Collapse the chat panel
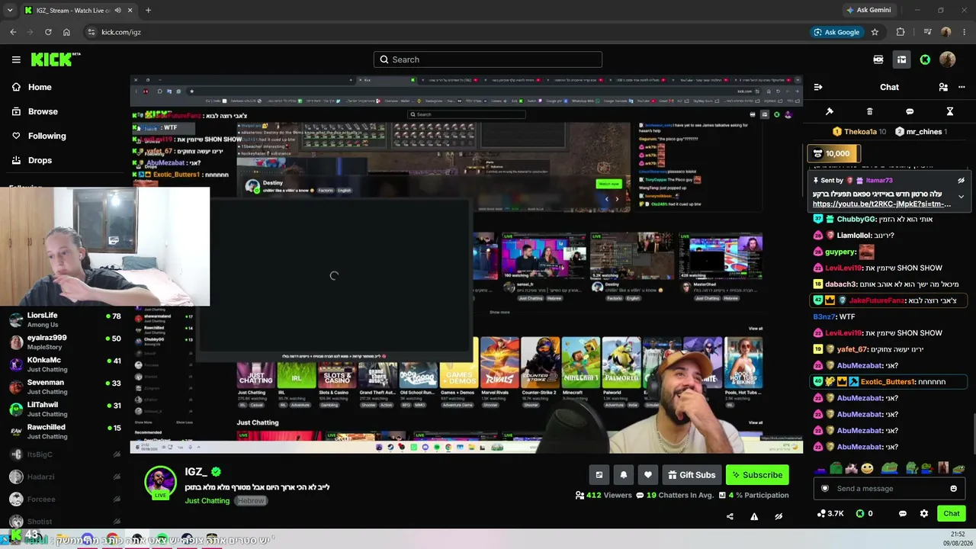 818,87
